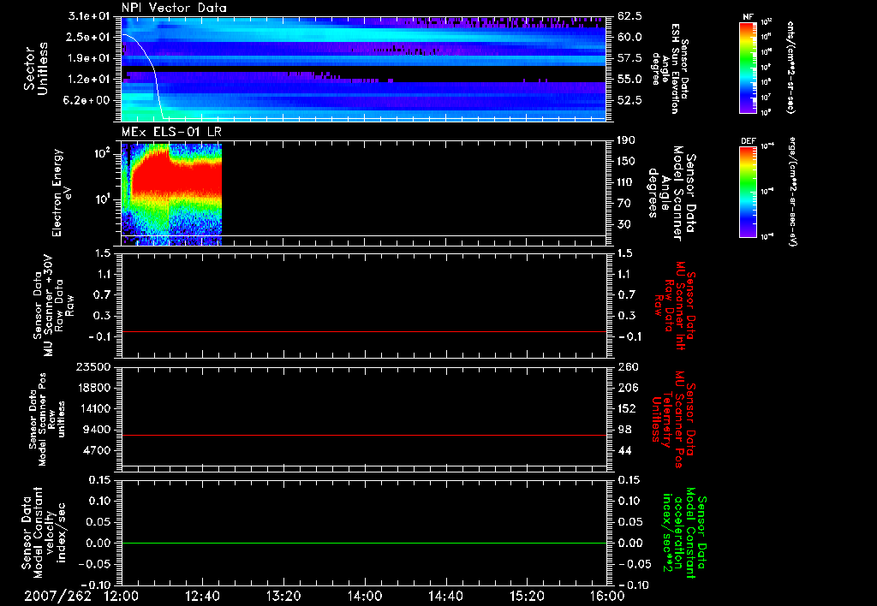Image resolution: width=877 pixels, height=606 pixels.
Task: Click the "52.5" sun elevation tick value
Action: coord(629,100)
